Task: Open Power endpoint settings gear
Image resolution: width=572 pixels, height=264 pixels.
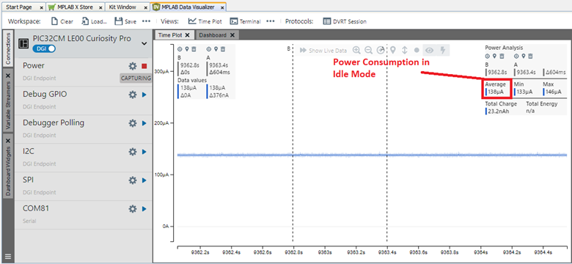Action: point(133,66)
